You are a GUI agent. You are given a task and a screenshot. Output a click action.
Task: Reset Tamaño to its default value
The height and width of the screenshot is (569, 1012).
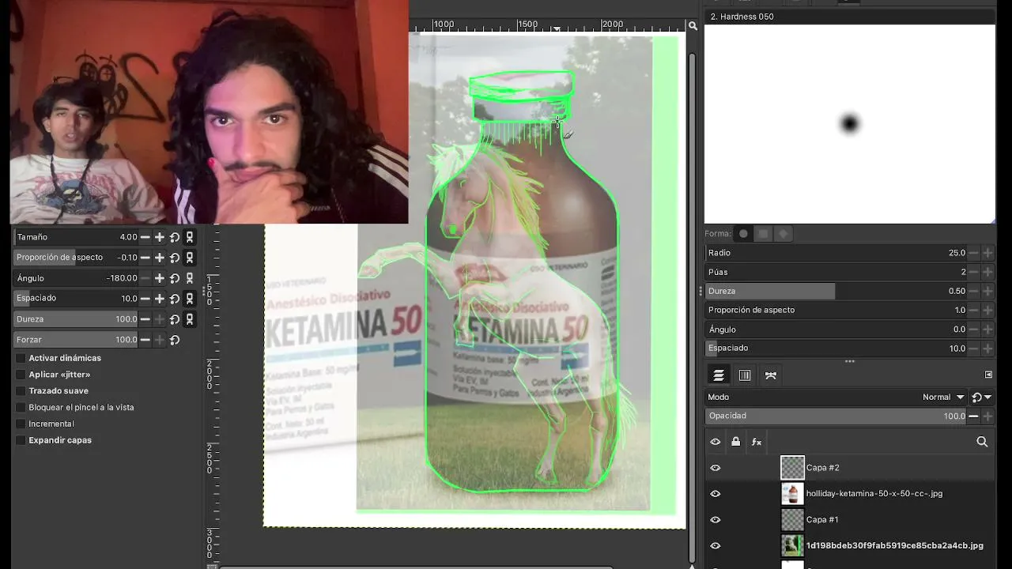tap(175, 237)
